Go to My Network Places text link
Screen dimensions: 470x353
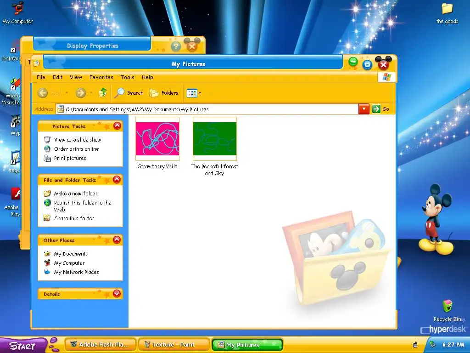coord(77,272)
